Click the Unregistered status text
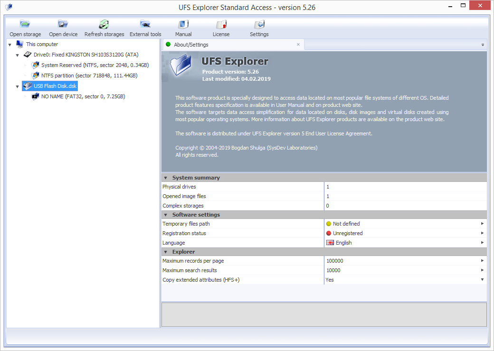494x351 pixels. [348, 233]
